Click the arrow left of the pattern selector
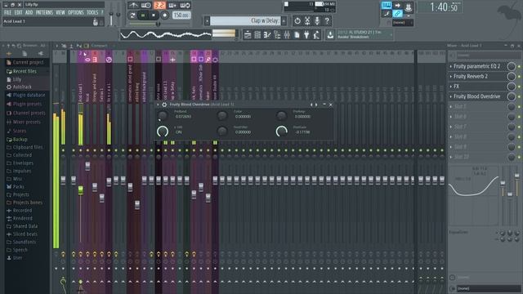The image size is (523, 294). (x=207, y=20)
